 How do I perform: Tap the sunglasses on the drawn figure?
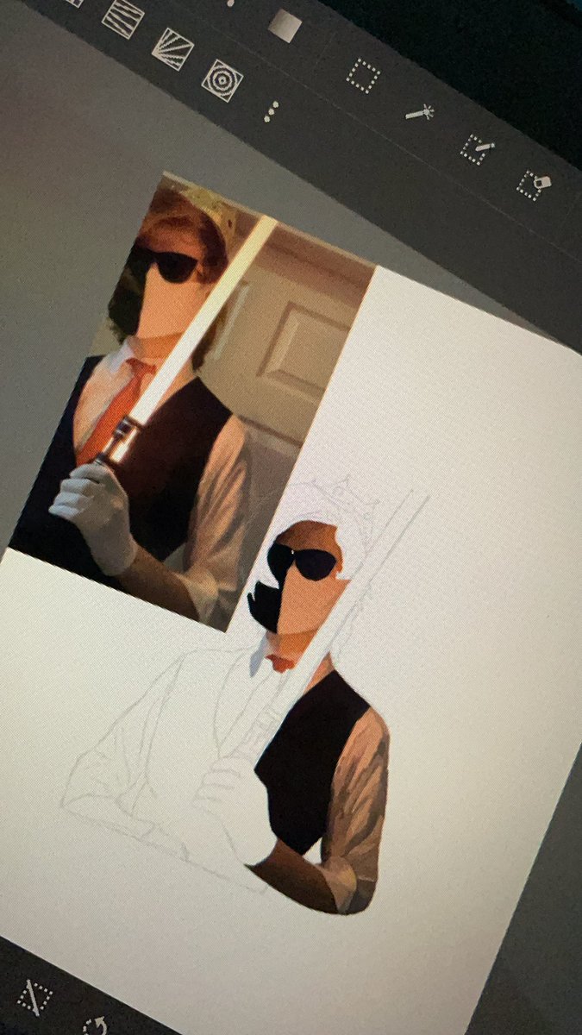[302, 562]
